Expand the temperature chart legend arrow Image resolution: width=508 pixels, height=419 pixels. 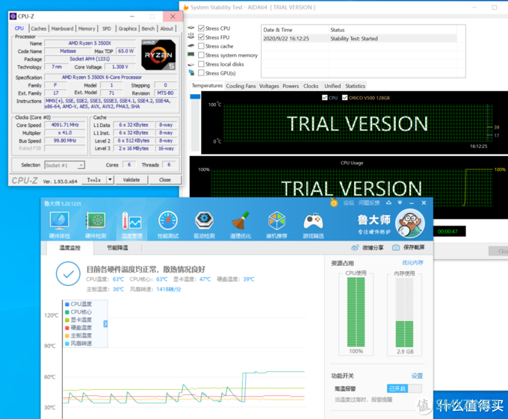click(105, 324)
